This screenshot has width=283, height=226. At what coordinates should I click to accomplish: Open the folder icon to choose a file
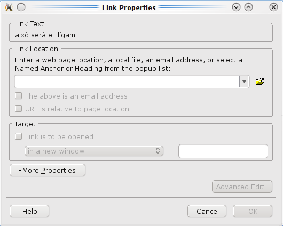pos(260,82)
